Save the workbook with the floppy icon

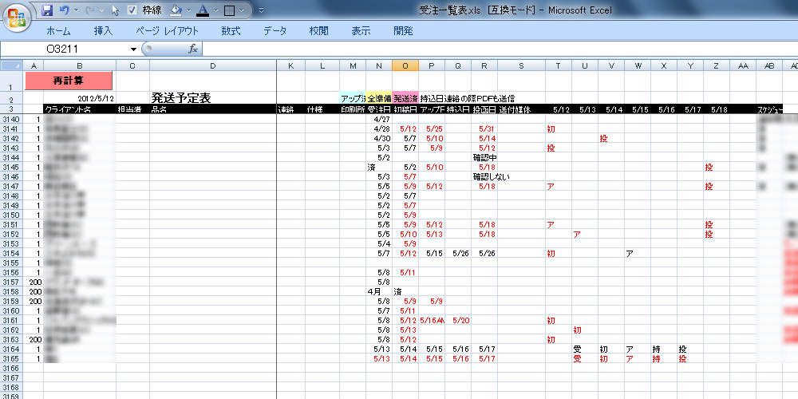coord(47,10)
